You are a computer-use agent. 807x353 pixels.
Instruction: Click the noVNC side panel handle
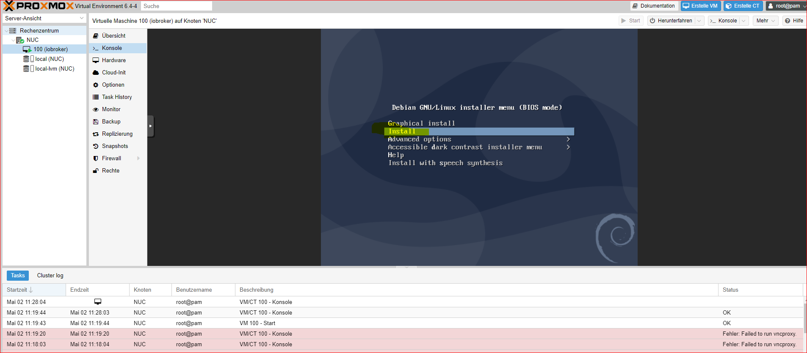pos(150,126)
